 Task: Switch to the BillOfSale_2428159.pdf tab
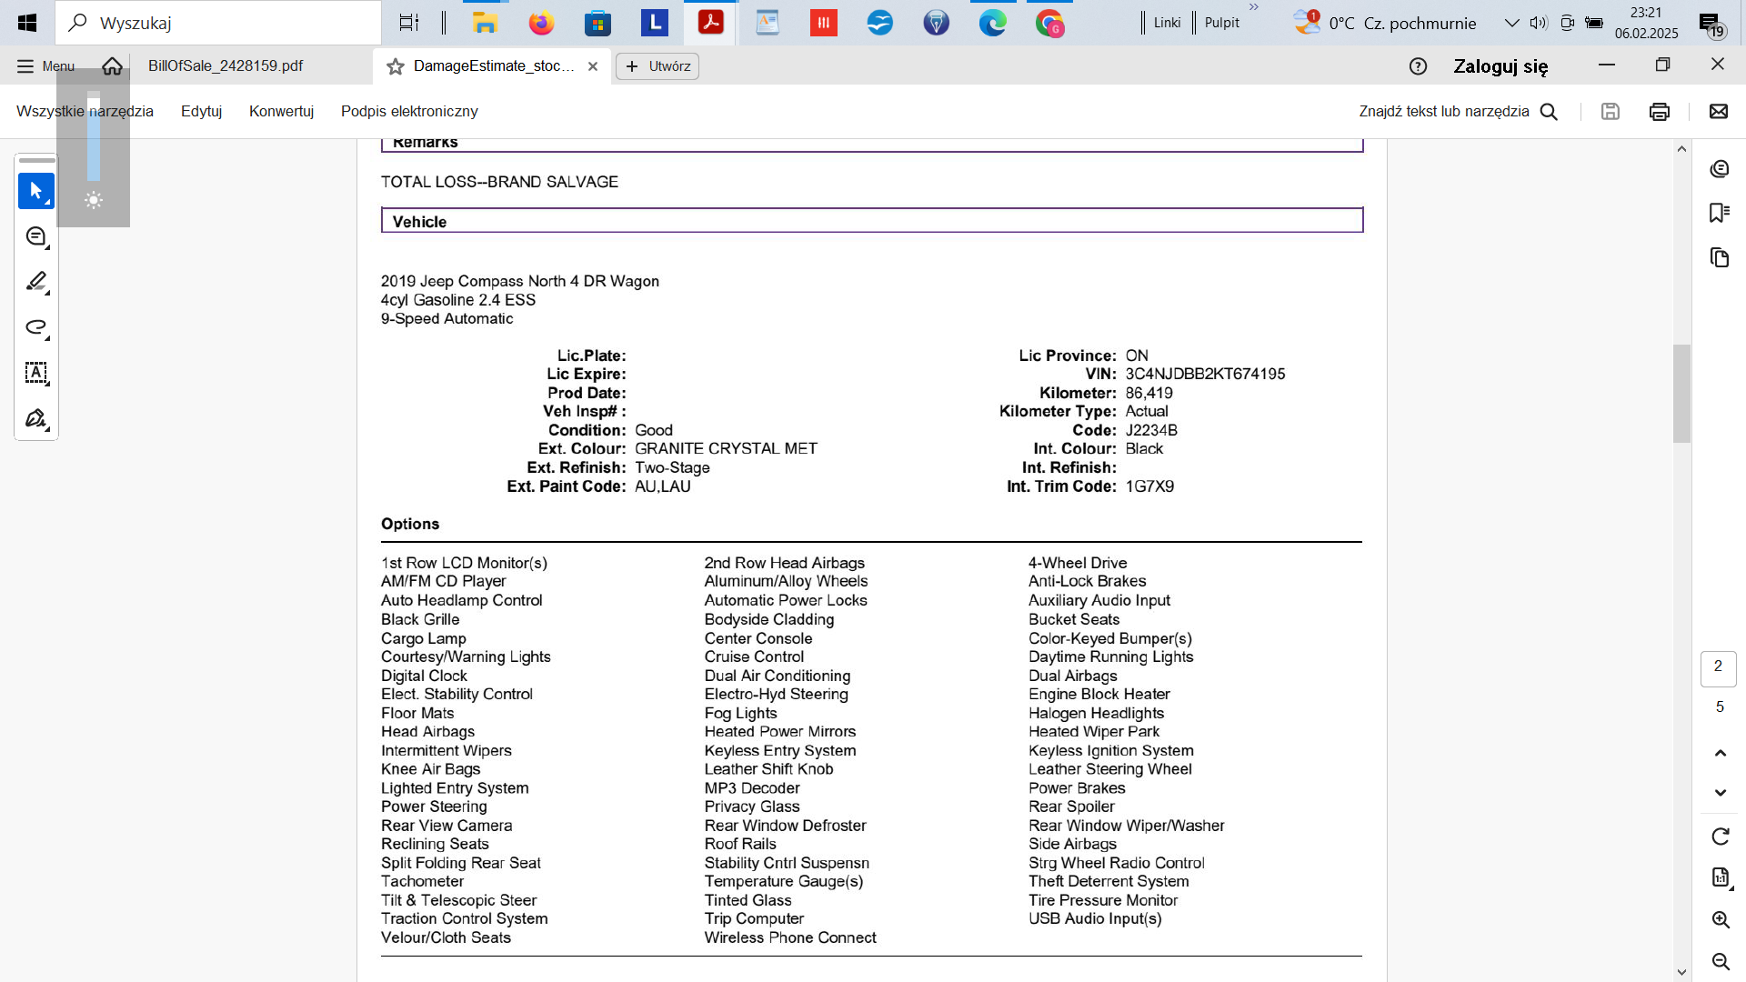click(x=226, y=66)
